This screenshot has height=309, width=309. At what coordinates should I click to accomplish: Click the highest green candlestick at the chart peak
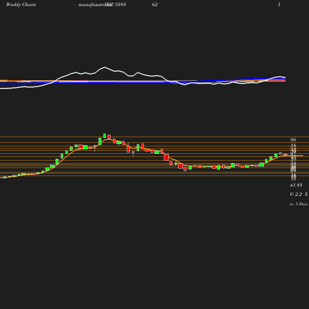click(x=104, y=135)
